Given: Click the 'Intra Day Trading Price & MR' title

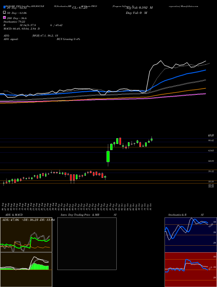Looking at the screenshot, I should coord(80,215).
